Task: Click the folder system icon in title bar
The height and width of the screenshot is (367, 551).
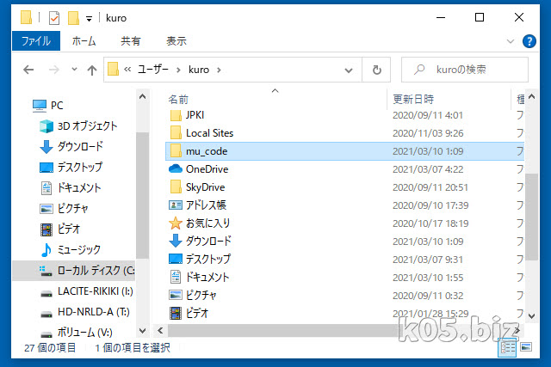Action: [26, 17]
